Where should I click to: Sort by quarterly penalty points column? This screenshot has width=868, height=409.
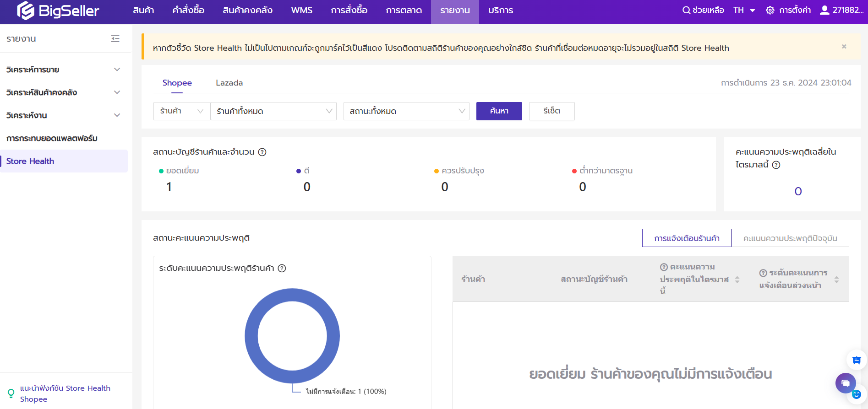tap(737, 279)
